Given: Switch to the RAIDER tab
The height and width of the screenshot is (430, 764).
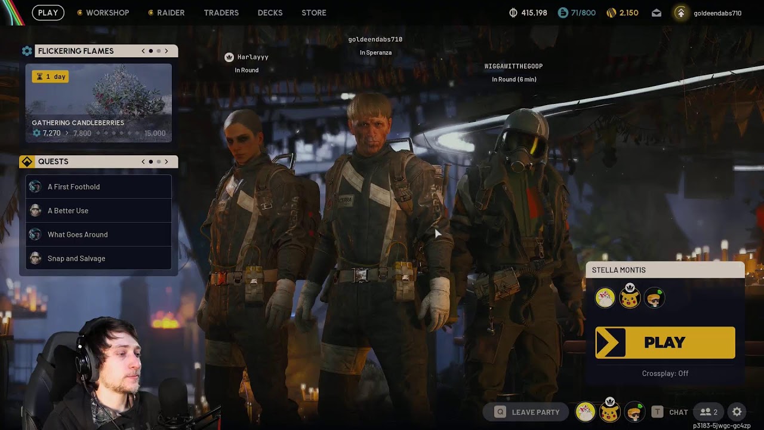Looking at the screenshot, I should pos(166,13).
